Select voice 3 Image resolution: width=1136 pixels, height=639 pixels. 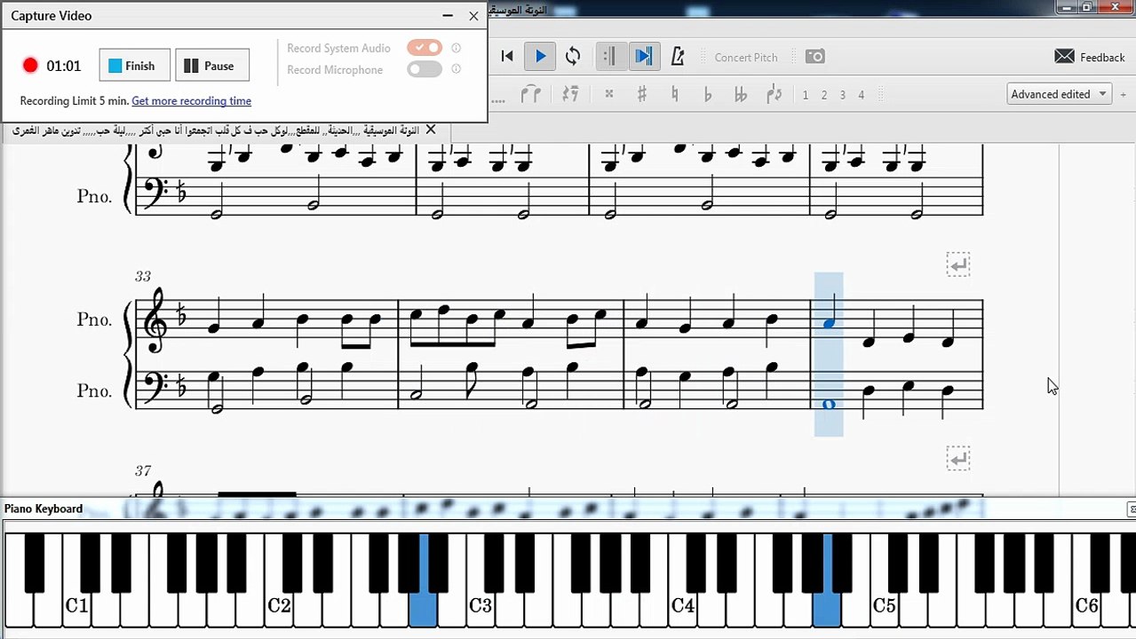[843, 95]
